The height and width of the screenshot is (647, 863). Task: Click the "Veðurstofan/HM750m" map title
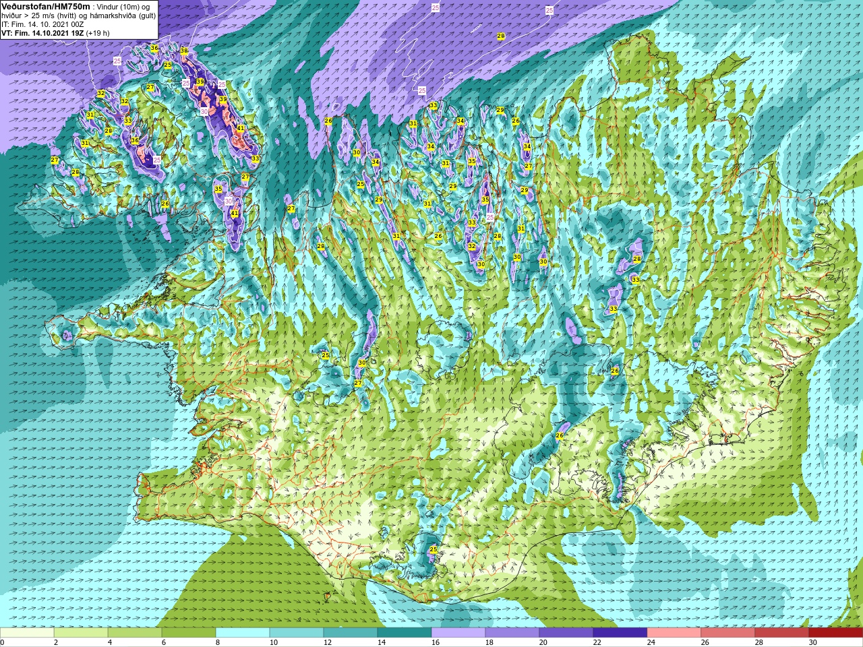(45, 6)
